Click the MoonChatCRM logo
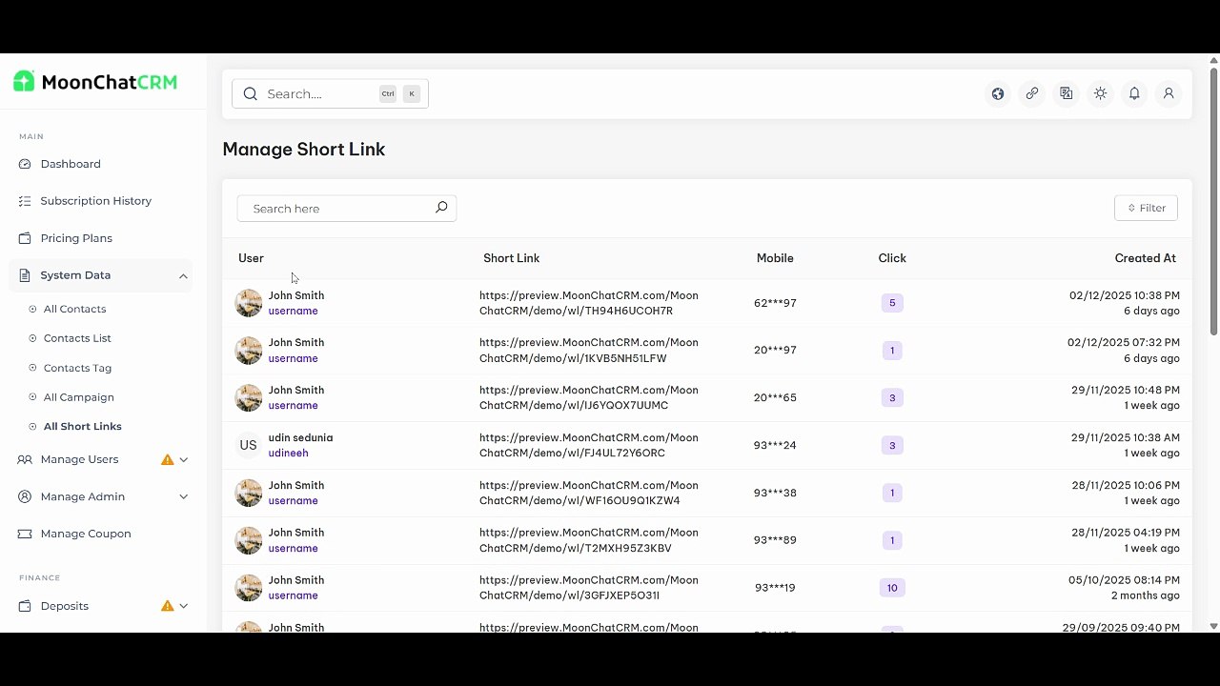 point(95,82)
